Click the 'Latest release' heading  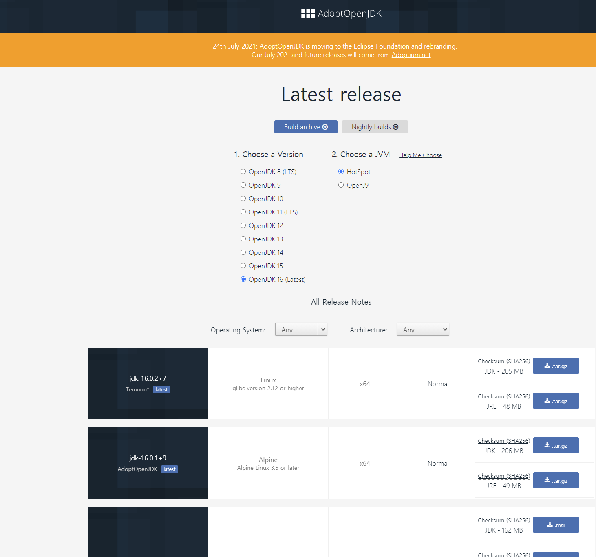(341, 94)
